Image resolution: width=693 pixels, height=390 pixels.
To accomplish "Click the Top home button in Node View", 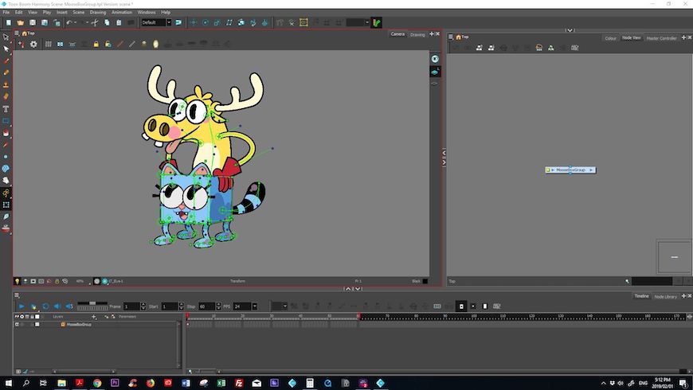I will pos(462,37).
